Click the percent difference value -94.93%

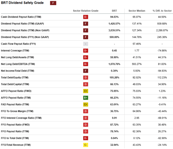click(162, 71)
